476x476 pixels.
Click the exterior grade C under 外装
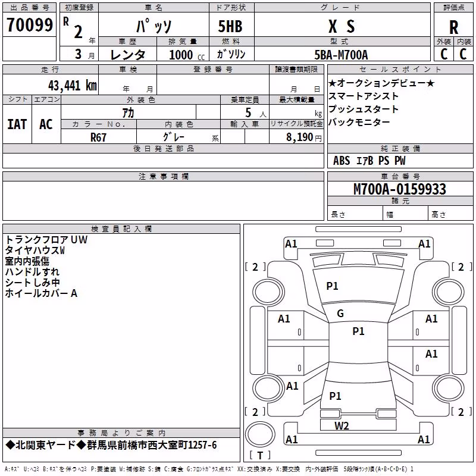[444, 54]
